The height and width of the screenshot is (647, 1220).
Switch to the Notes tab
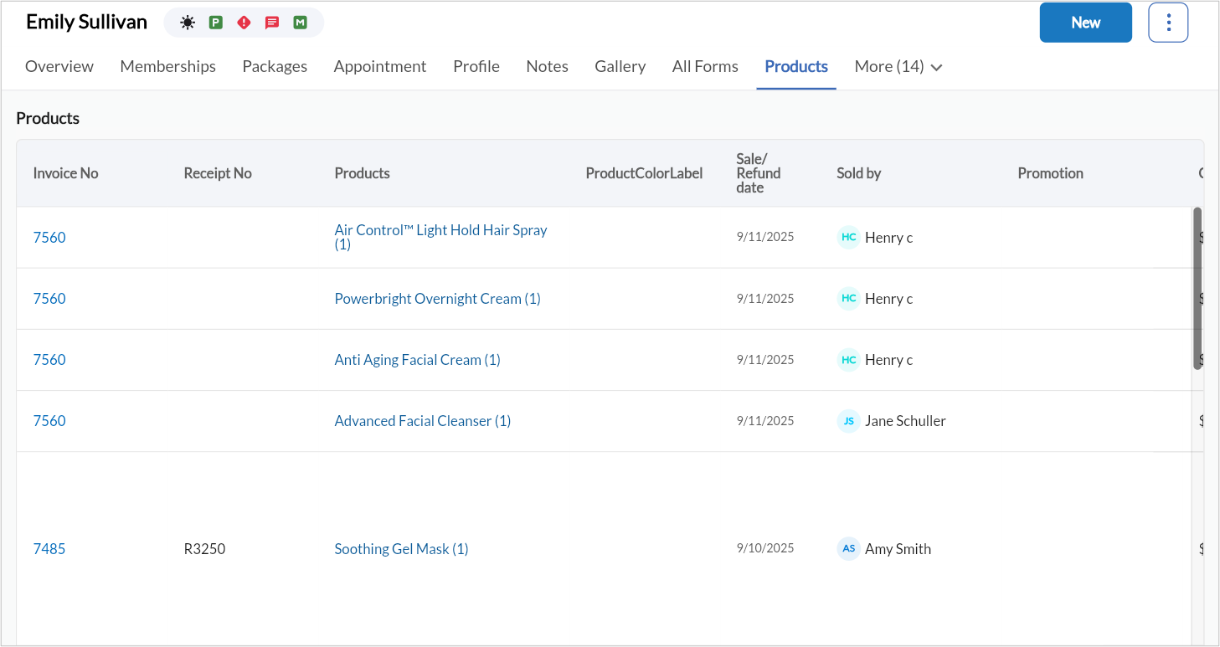548,66
